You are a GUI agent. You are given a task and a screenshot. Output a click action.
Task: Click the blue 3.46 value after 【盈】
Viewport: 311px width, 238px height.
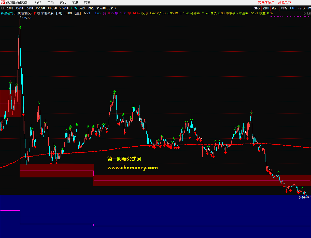click(97, 13)
